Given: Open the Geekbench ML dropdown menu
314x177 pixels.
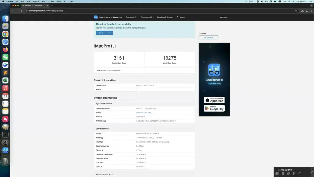Looking at the screenshot, I should (147, 17).
